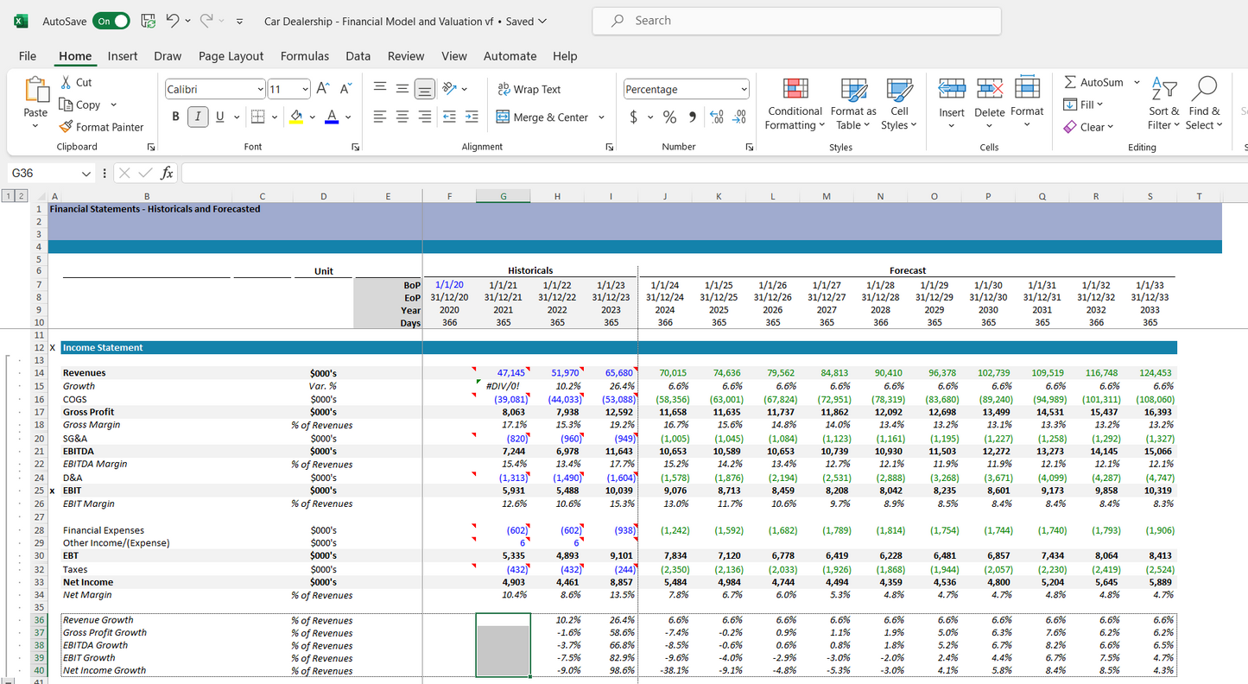Toggle the AutoSave switch
This screenshot has width=1248, height=684.
111,21
